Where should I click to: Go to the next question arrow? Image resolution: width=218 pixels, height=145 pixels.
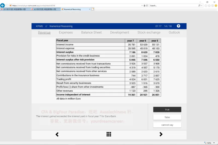(x=161, y=134)
